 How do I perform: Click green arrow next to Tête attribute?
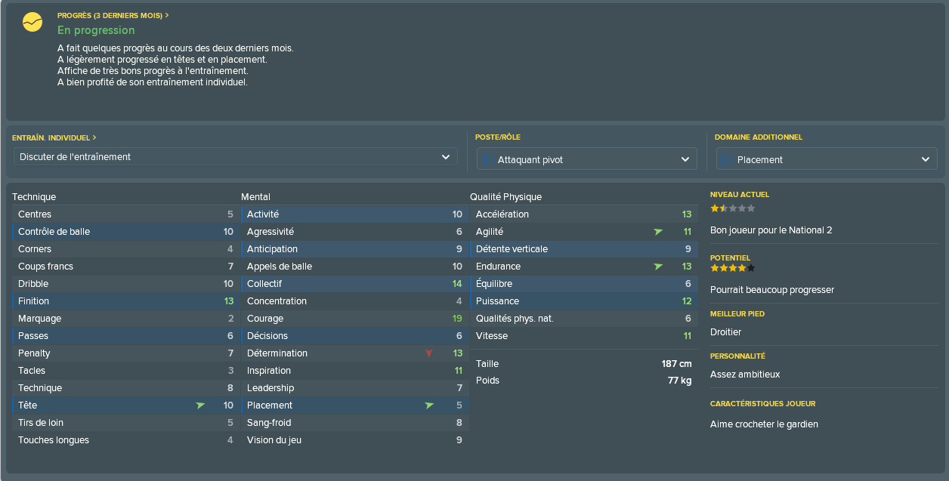coord(200,405)
